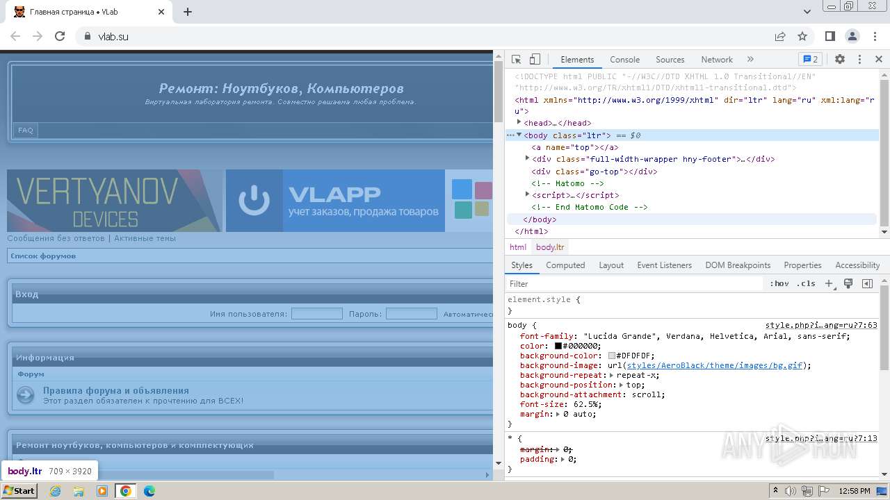Toggle the .cls class editor button

tap(806, 284)
